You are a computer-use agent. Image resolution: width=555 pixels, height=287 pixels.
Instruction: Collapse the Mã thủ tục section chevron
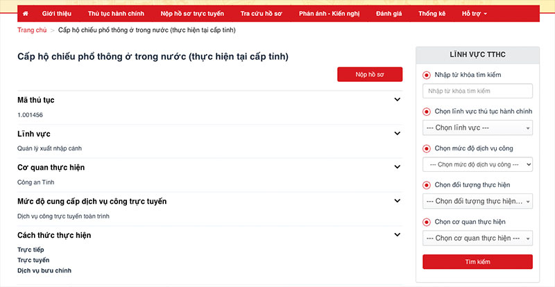tap(397, 100)
